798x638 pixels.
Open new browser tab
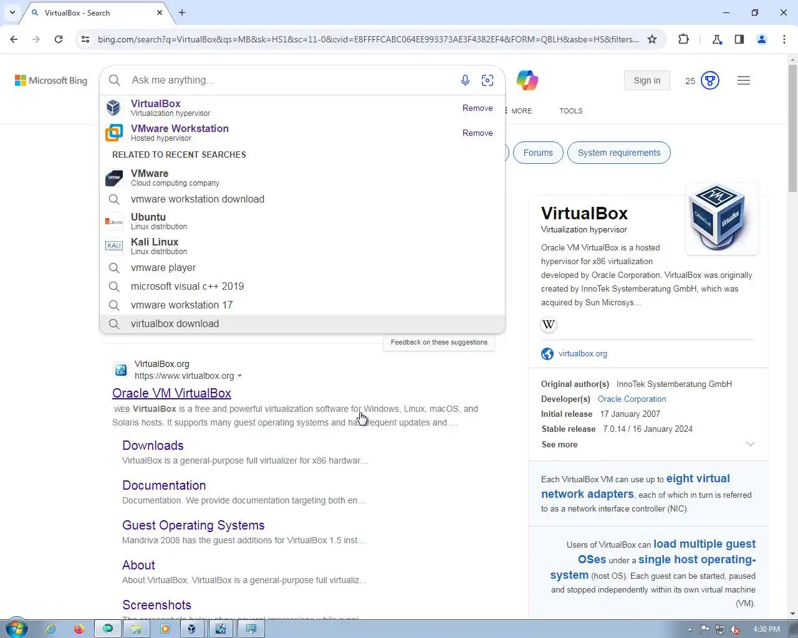click(x=182, y=12)
